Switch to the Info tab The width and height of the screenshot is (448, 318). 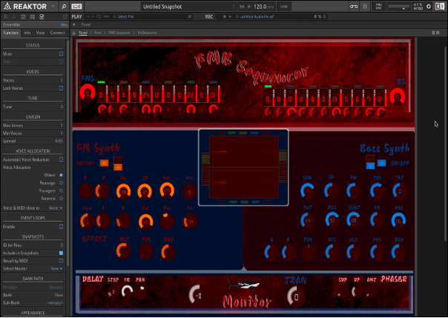27,33
